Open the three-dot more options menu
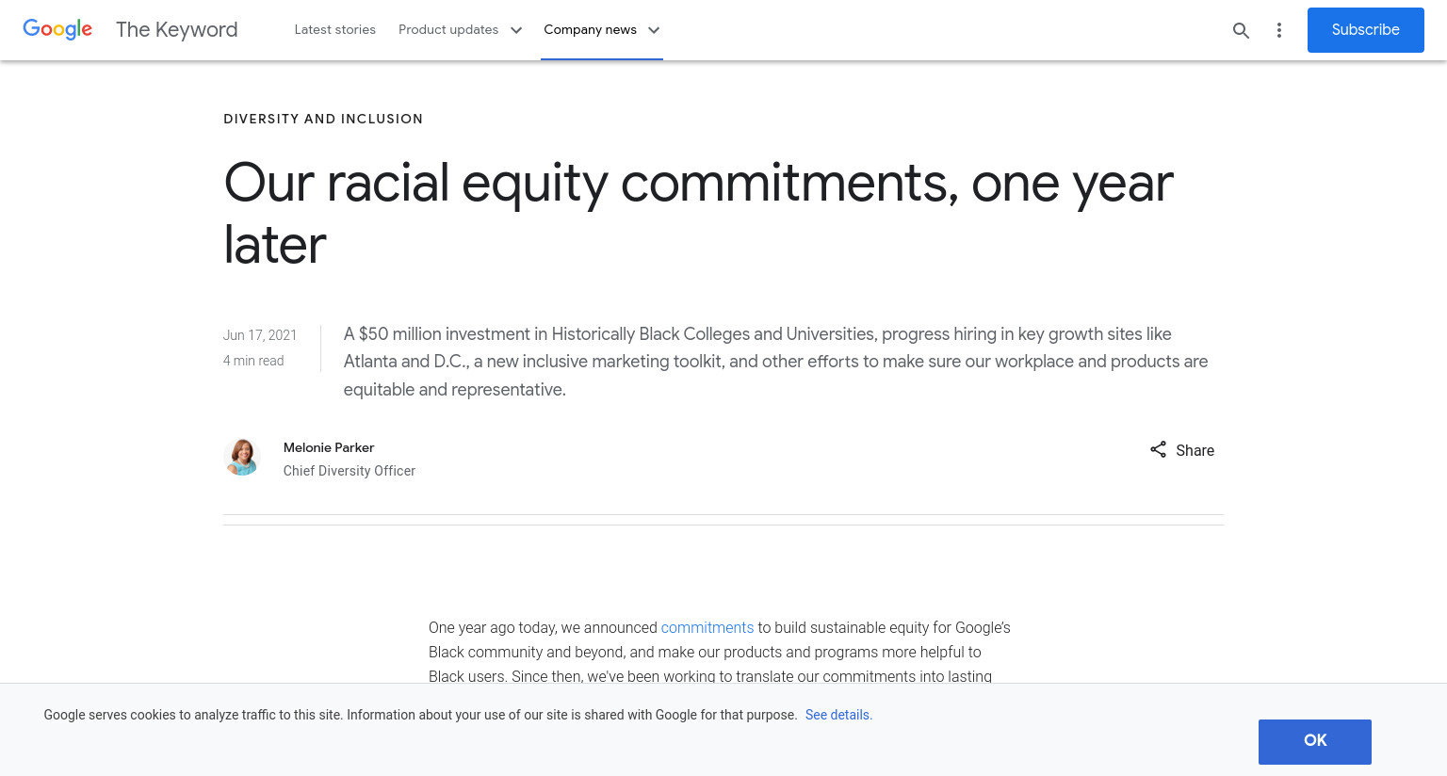Image resolution: width=1447 pixels, height=776 pixels. point(1278,30)
